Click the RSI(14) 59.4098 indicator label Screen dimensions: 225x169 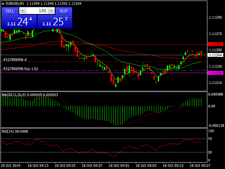pyautogui.click(x=15, y=132)
